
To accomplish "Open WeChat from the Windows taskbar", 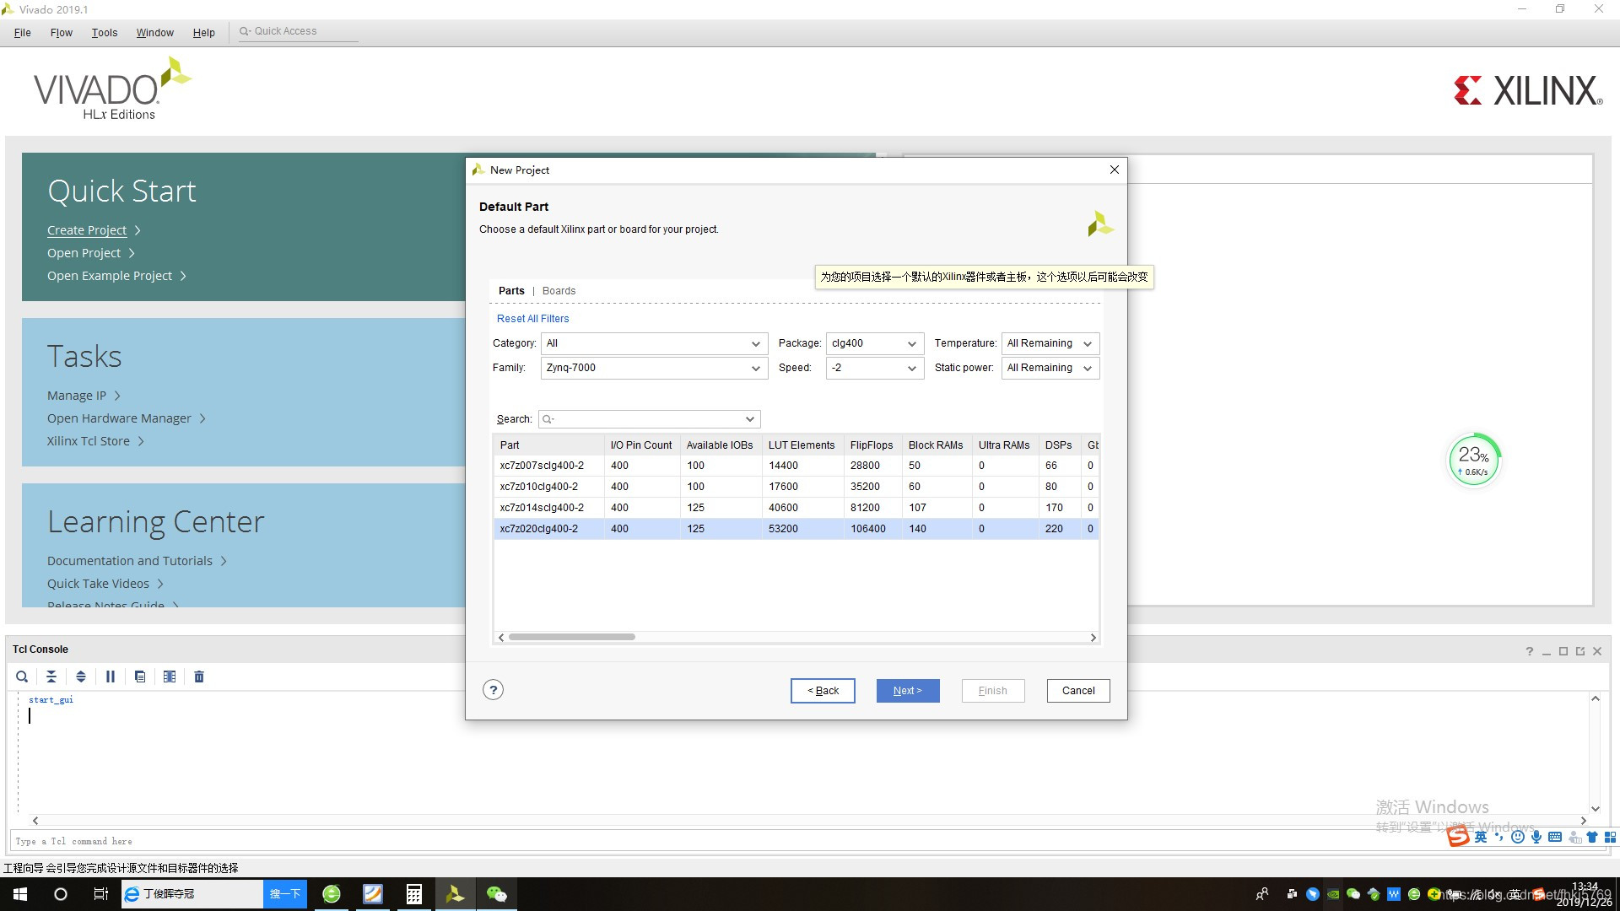I will click(497, 894).
